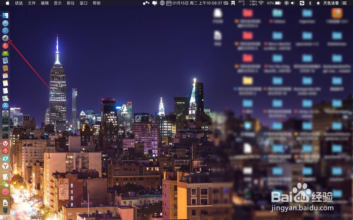Open the 帮助 menu
Image resolution: width=353 pixels, height=220 pixels.
[97, 3]
